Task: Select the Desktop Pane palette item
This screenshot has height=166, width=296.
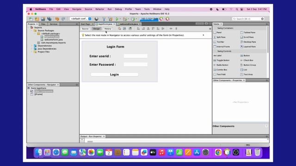Action: point(248,42)
